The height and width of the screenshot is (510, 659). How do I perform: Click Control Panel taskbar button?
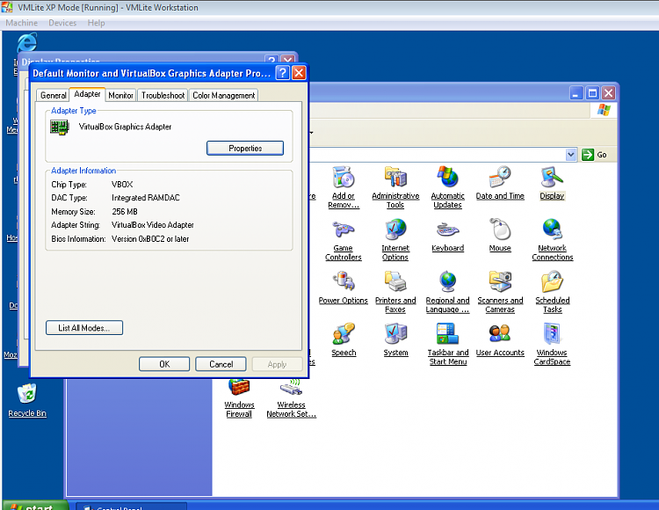(x=131, y=506)
